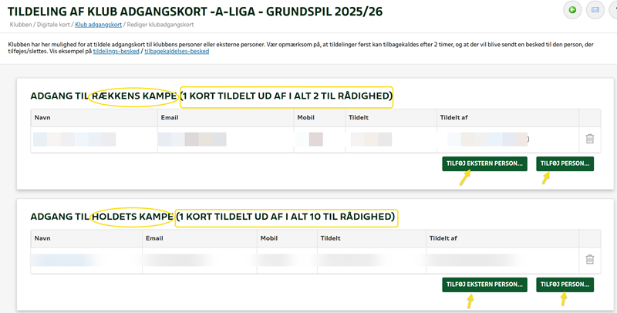Click Mobil column header in Holdets kampe table
This screenshot has width=617, height=313.
click(x=269, y=238)
